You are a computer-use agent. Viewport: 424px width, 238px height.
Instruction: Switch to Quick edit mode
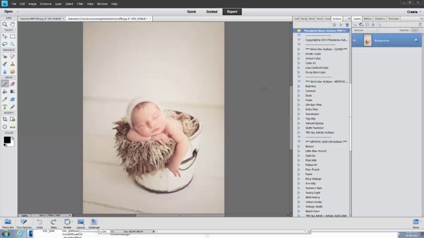pyautogui.click(x=191, y=12)
